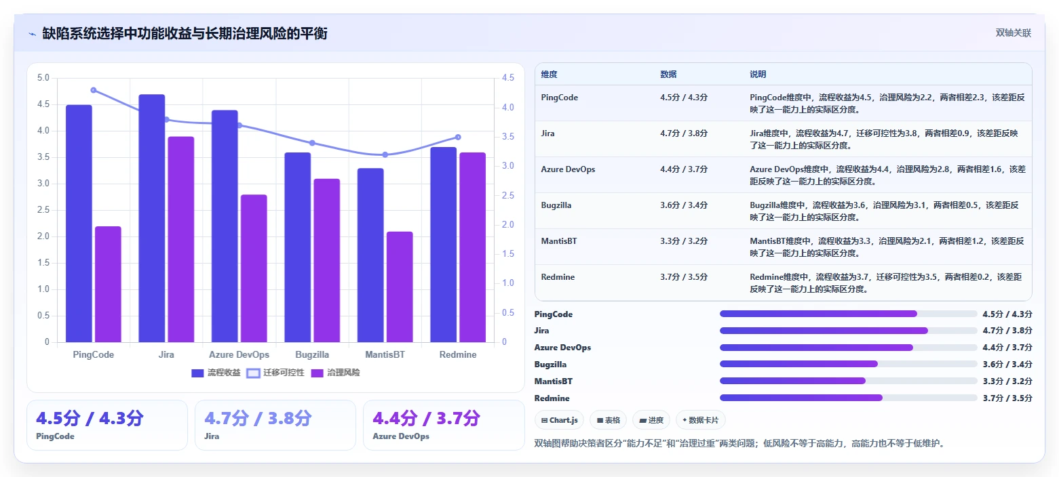Click the line point above Bugzilla
Image resolution: width=1059 pixels, height=477 pixels.
[312, 143]
